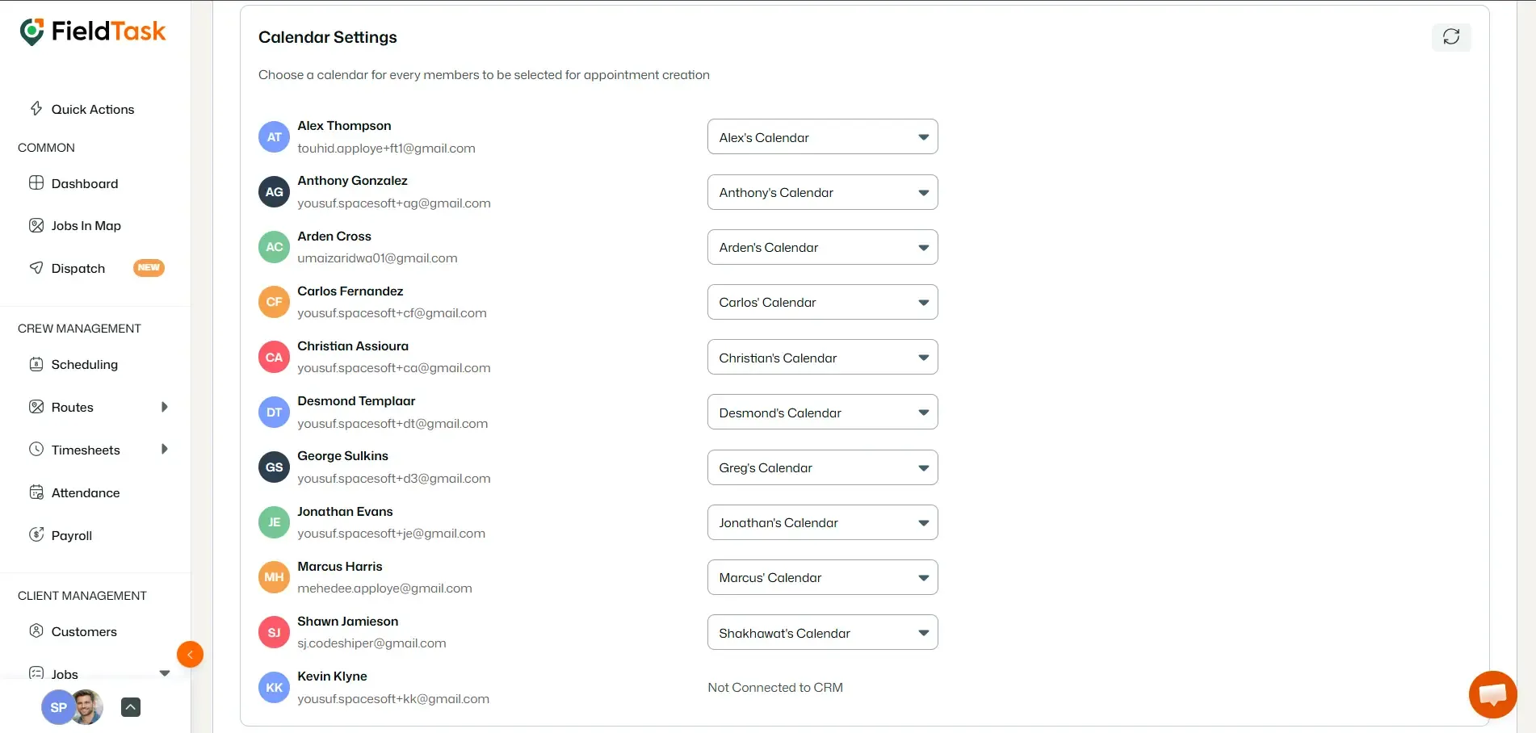Open Desmond's Calendar dropdown
Image resolution: width=1536 pixels, height=733 pixels.
point(822,412)
